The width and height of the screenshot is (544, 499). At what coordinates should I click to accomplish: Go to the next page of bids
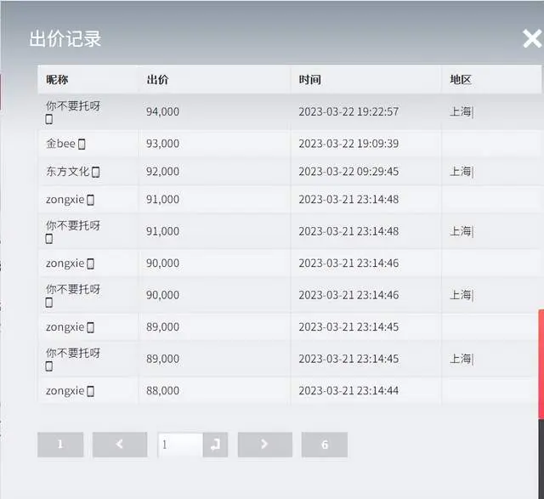264,445
